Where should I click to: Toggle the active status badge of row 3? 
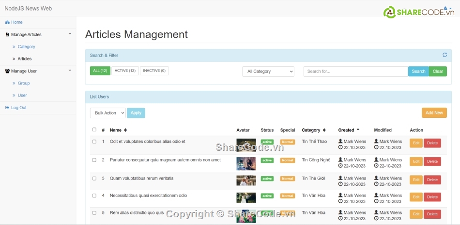coord(267,179)
